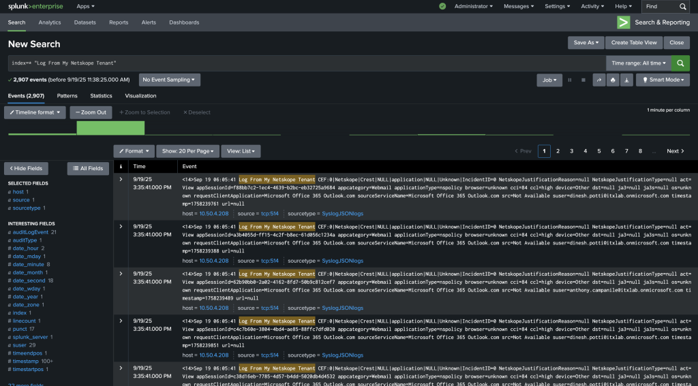This screenshot has height=386, width=698.
Task: Click the Time column header
Action: (x=139, y=166)
